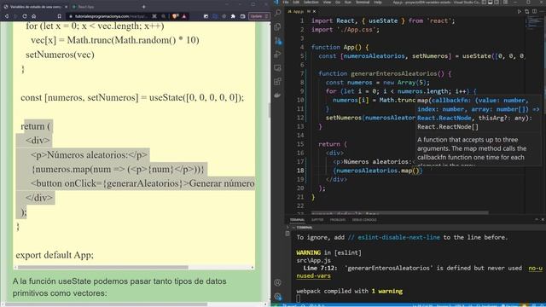Screen dimensions: 546x307
Task: Open the Help menu in VS Code
Action: tap(378, 2)
